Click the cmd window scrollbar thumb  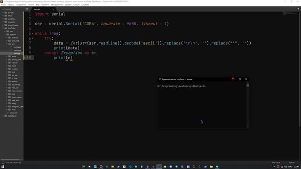coord(248,85)
